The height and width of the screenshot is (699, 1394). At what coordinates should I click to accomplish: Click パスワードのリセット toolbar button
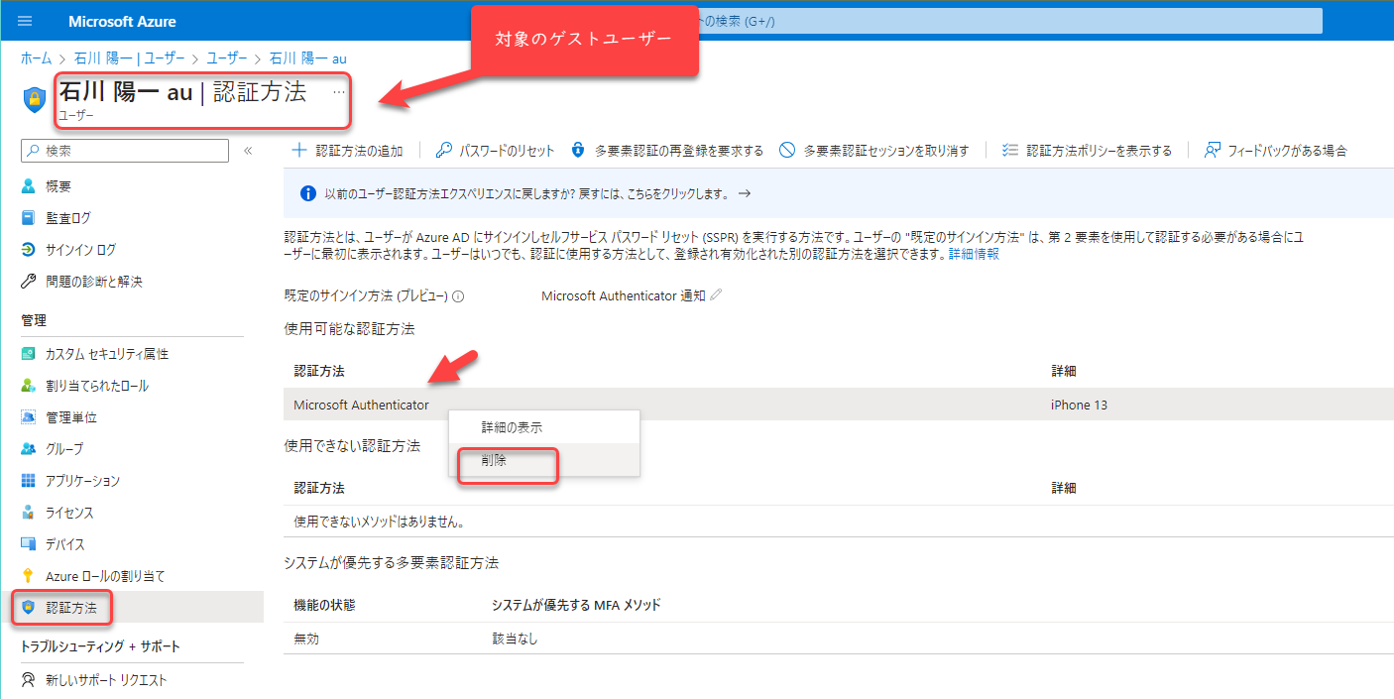(496, 150)
